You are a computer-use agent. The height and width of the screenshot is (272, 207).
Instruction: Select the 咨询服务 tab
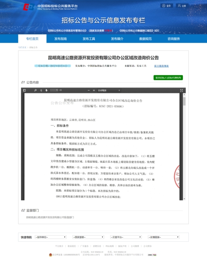click(x=174, y=39)
